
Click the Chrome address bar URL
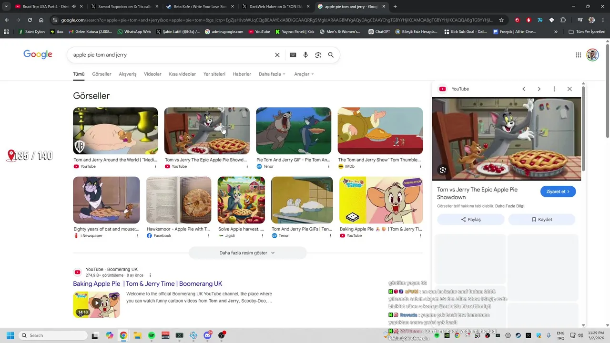pyautogui.click(x=276, y=20)
